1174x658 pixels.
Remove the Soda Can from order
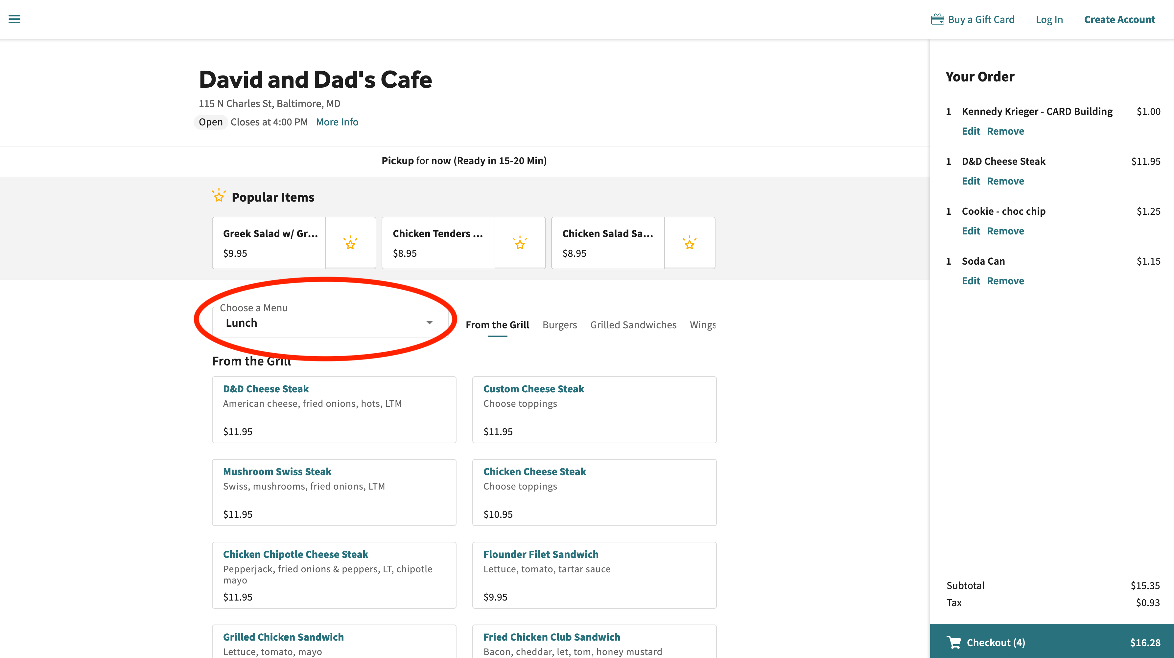pyautogui.click(x=1005, y=281)
